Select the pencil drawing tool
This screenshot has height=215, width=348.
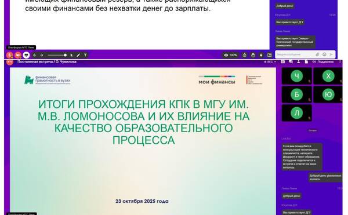78,55
